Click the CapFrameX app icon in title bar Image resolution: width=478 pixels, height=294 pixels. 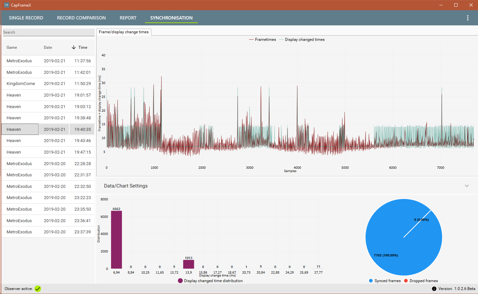[x=6, y=5]
